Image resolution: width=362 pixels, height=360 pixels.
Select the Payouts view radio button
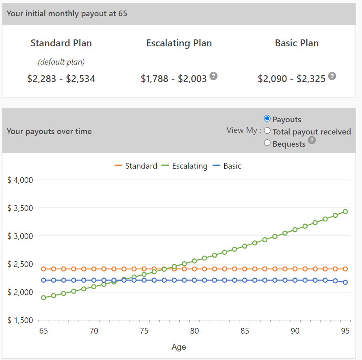[x=267, y=119]
